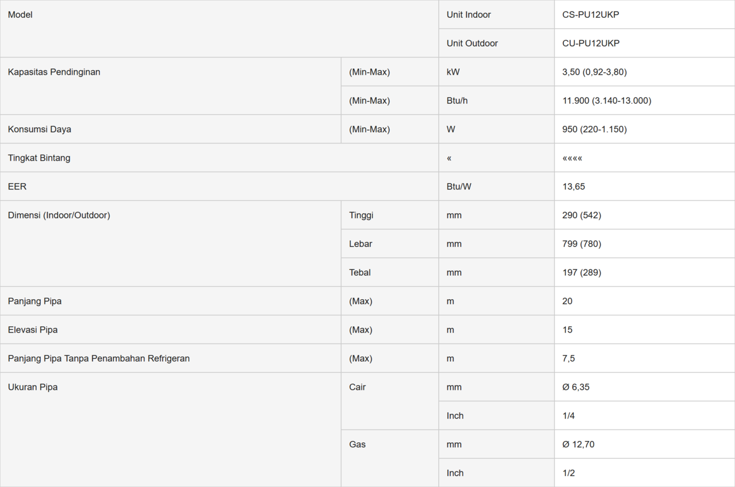Image resolution: width=735 pixels, height=487 pixels.
Task: Click the Tingkat Bintang row label
Action: [x=39, y=159]
